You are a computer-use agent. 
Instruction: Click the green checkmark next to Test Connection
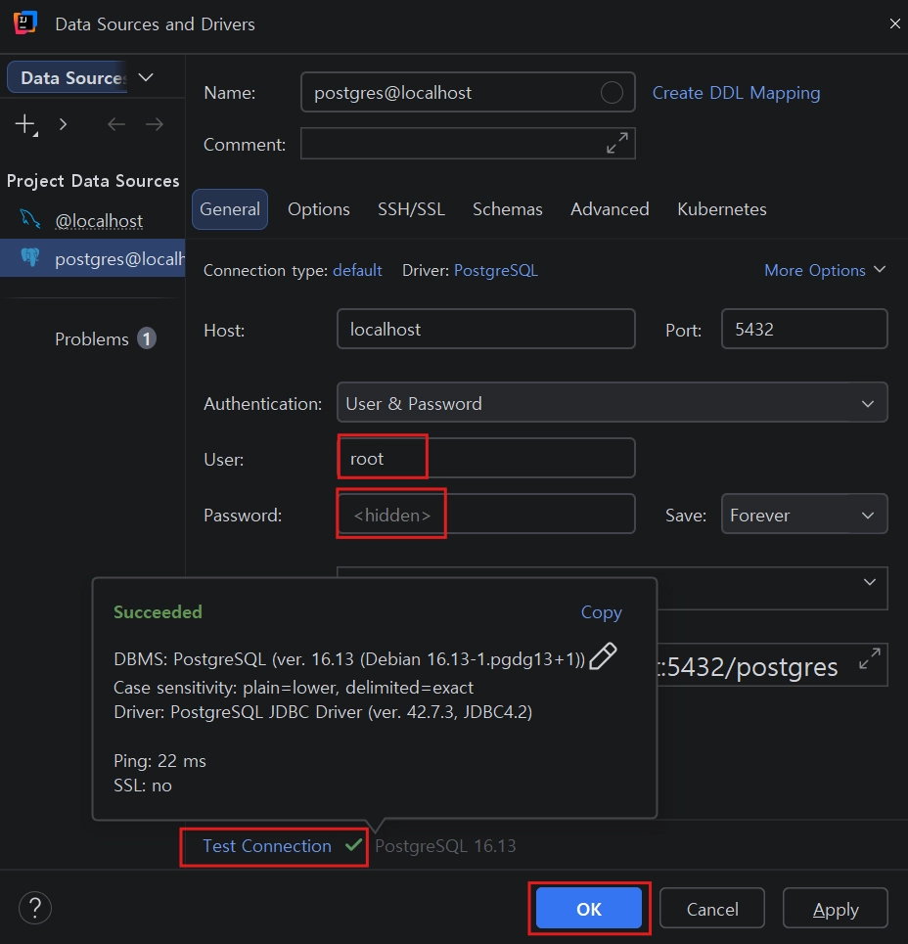353,845
